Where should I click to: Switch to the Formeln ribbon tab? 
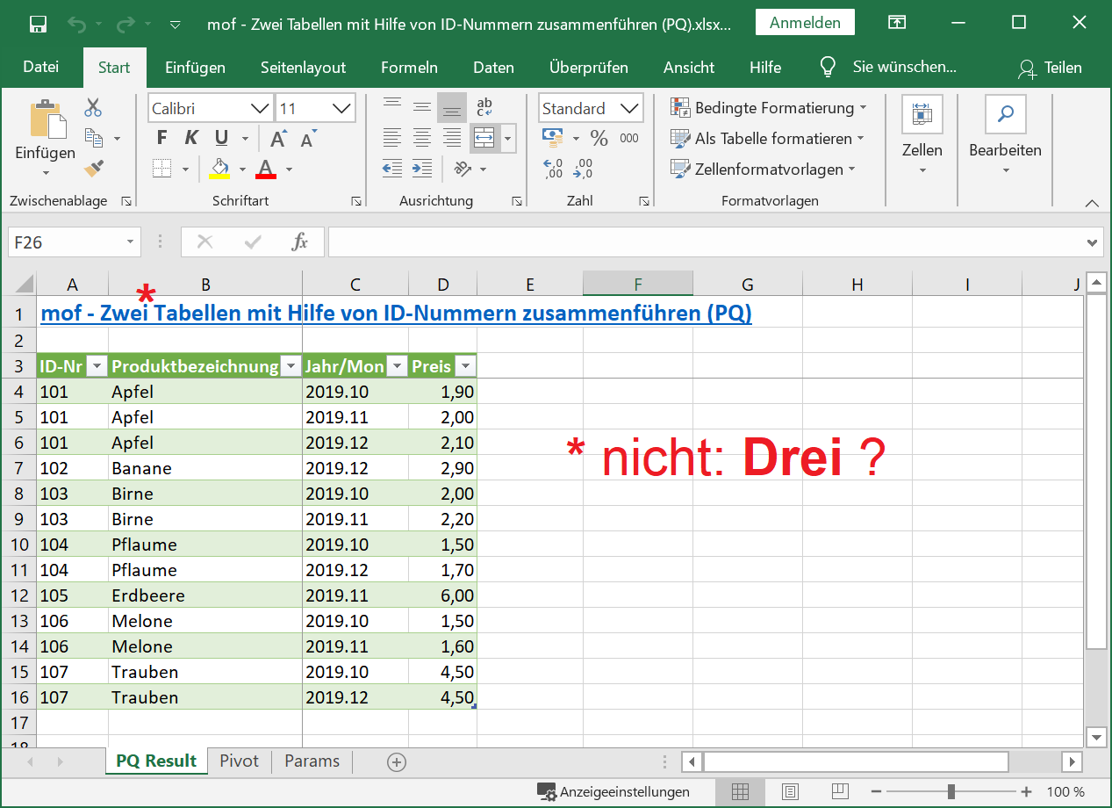pyautogui.click(x=409, y=68)
